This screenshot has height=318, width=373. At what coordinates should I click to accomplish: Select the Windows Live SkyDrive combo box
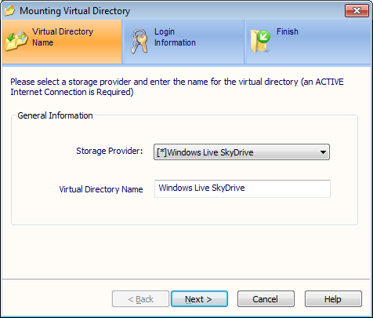(x=241, y=152)
